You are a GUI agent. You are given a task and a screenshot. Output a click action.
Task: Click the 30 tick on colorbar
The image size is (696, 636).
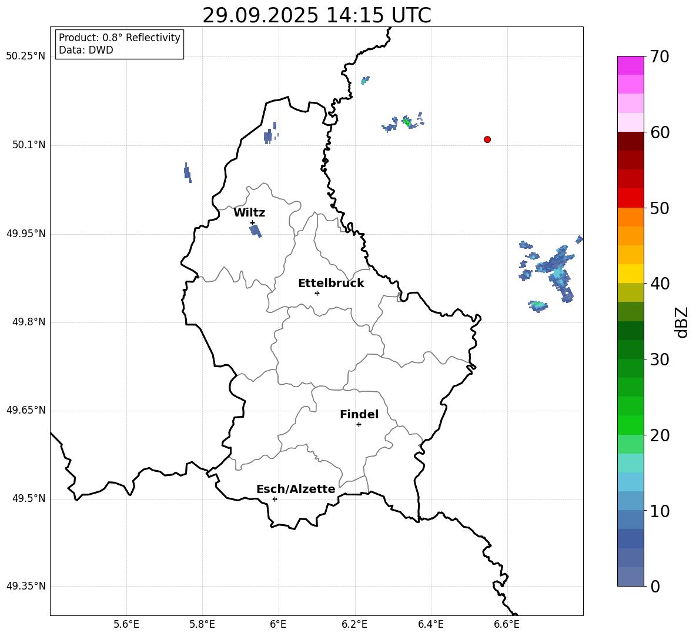point(660,359)
